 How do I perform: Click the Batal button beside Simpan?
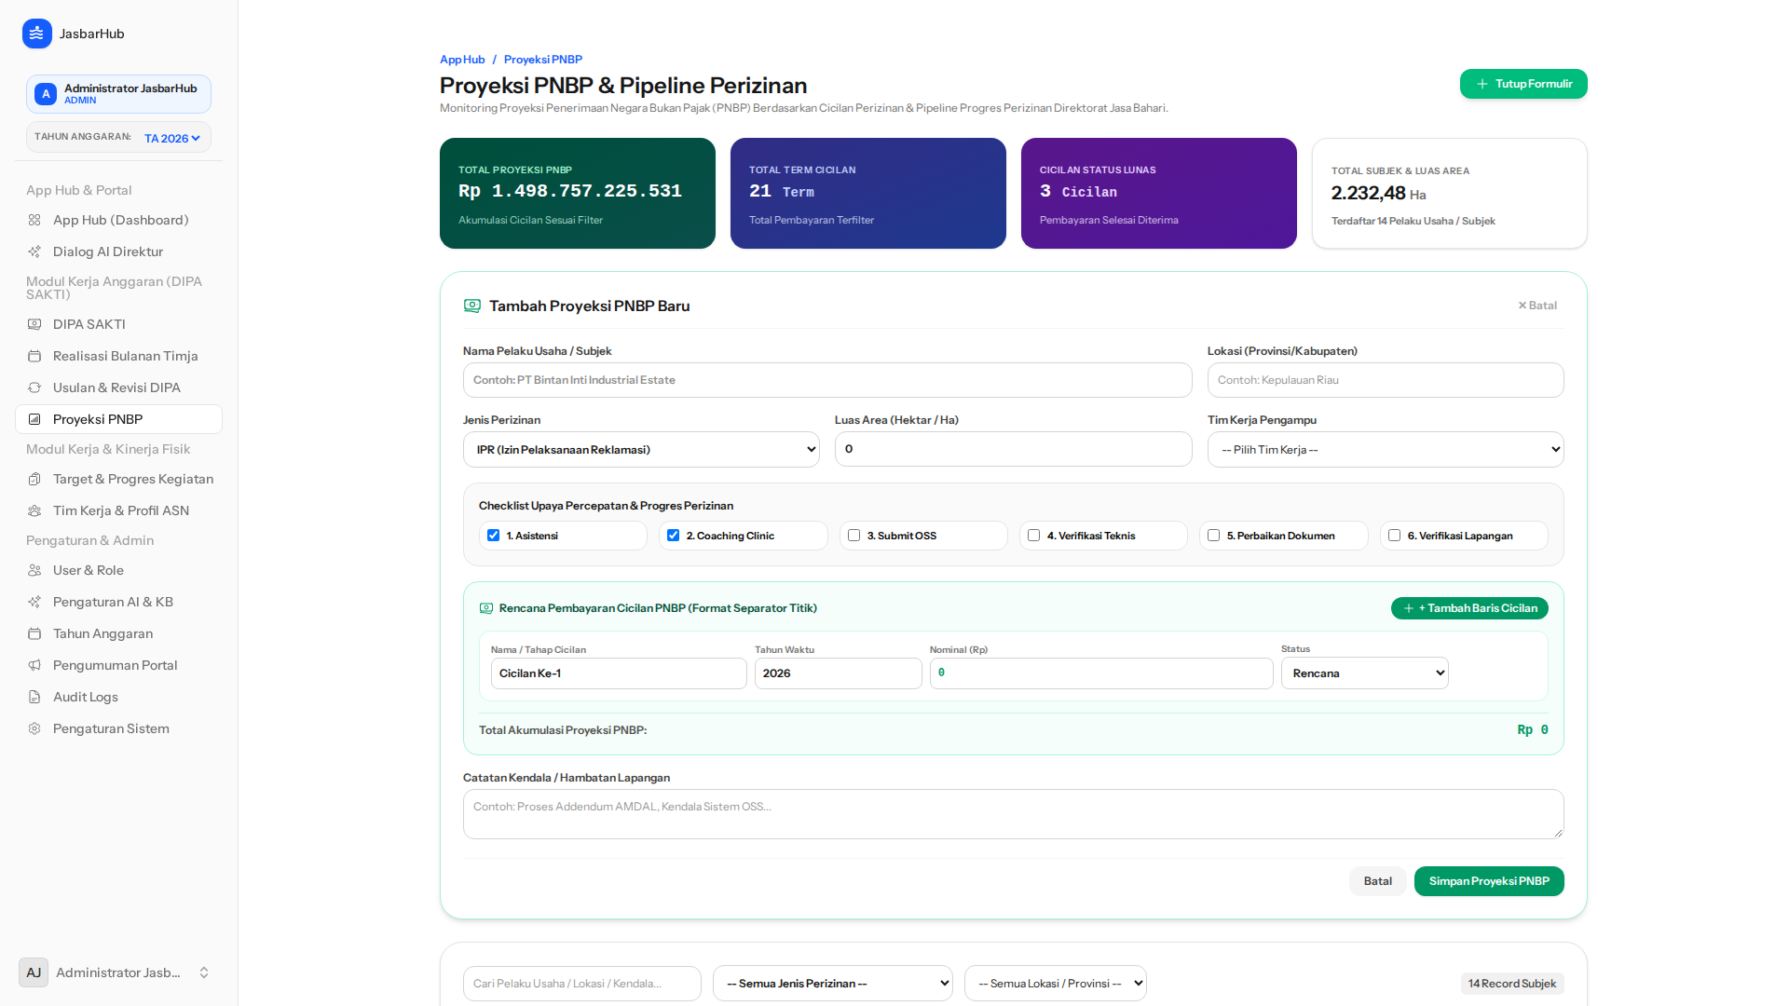1377,881
